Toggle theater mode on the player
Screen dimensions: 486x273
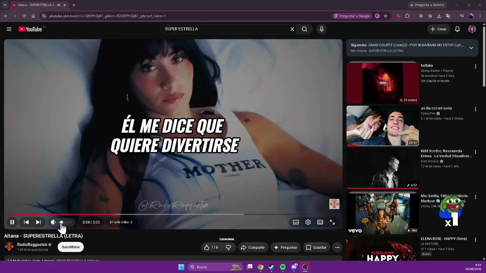point(320,222)
